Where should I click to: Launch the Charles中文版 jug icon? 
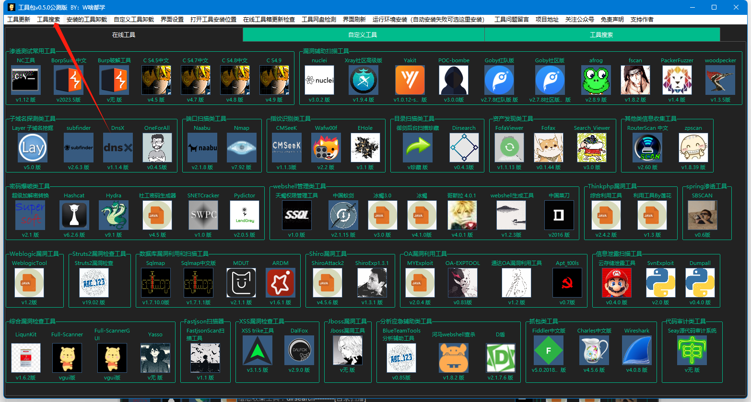(594, 350)
